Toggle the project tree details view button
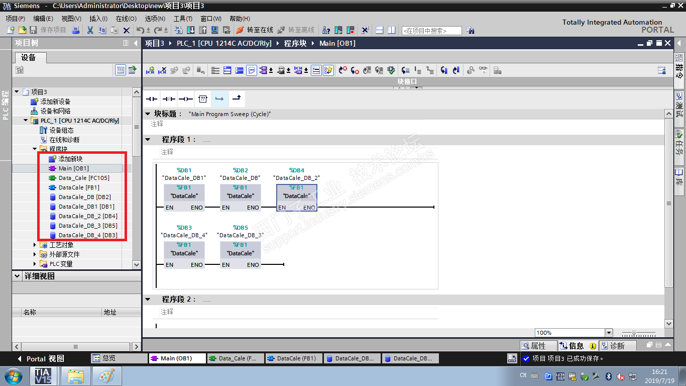The height and width of the screenshot is (386, 686). pos(121,70)
